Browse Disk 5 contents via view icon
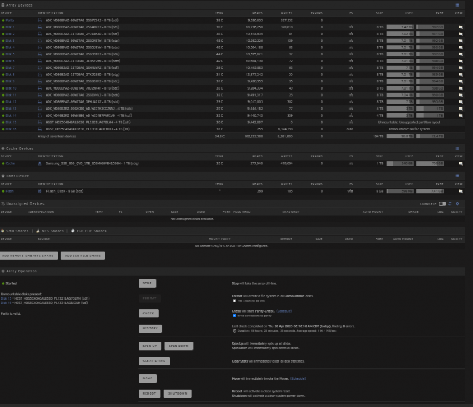473x407 pixels. coord(460,54)
